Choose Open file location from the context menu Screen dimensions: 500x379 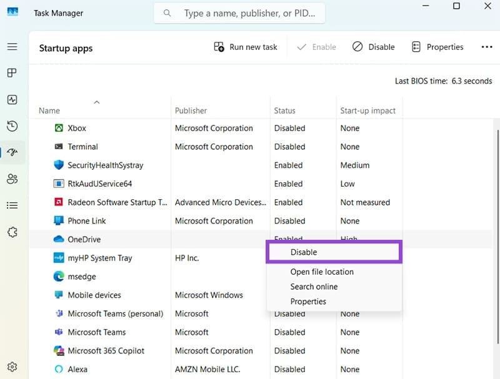pyautogui.click(x=322, y=272)
